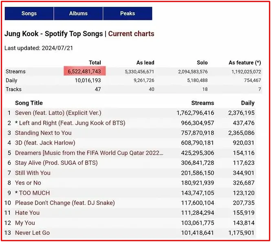Select Still With You streams 201,586,150
Image resolution: width=271 pixels, height=242 pixels.
click(x=198, y=173)
